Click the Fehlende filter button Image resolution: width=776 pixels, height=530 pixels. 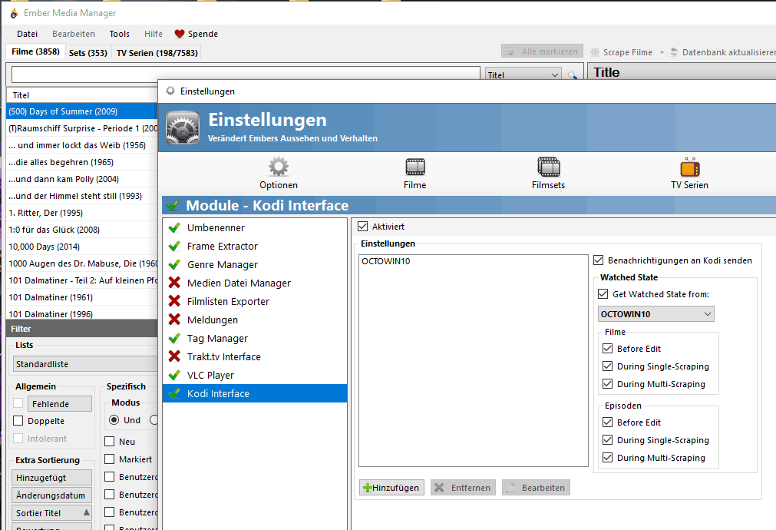pyautogui.click(x=60, y=404)
